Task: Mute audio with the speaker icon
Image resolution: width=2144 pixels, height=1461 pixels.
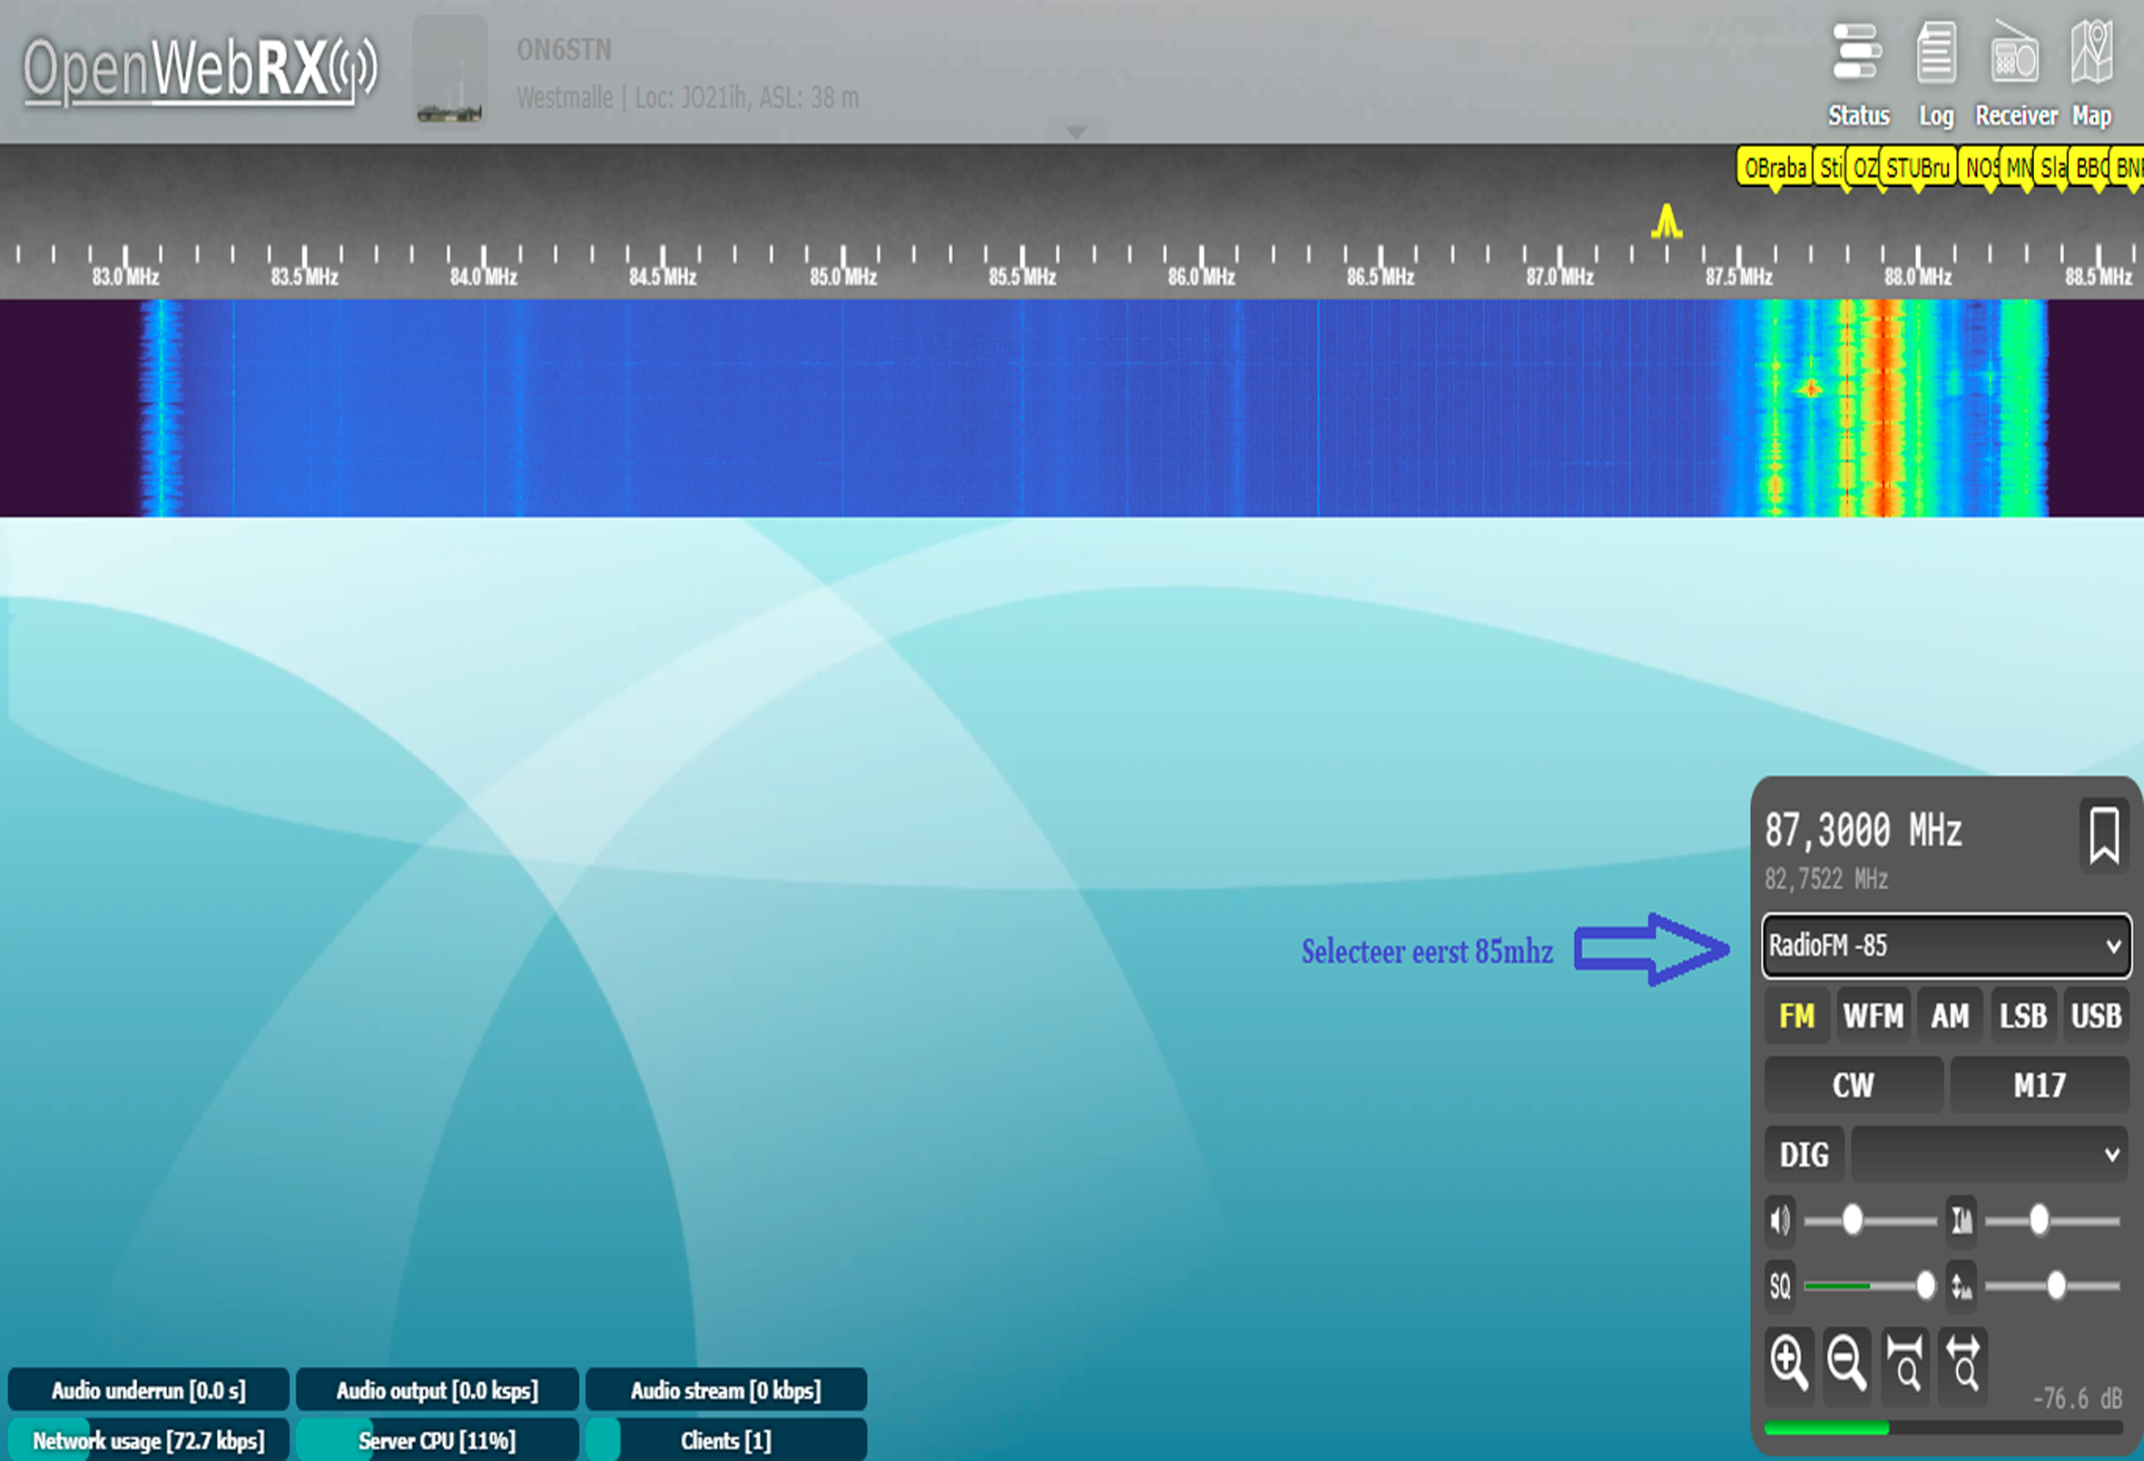Action: pos(1781,1221)
